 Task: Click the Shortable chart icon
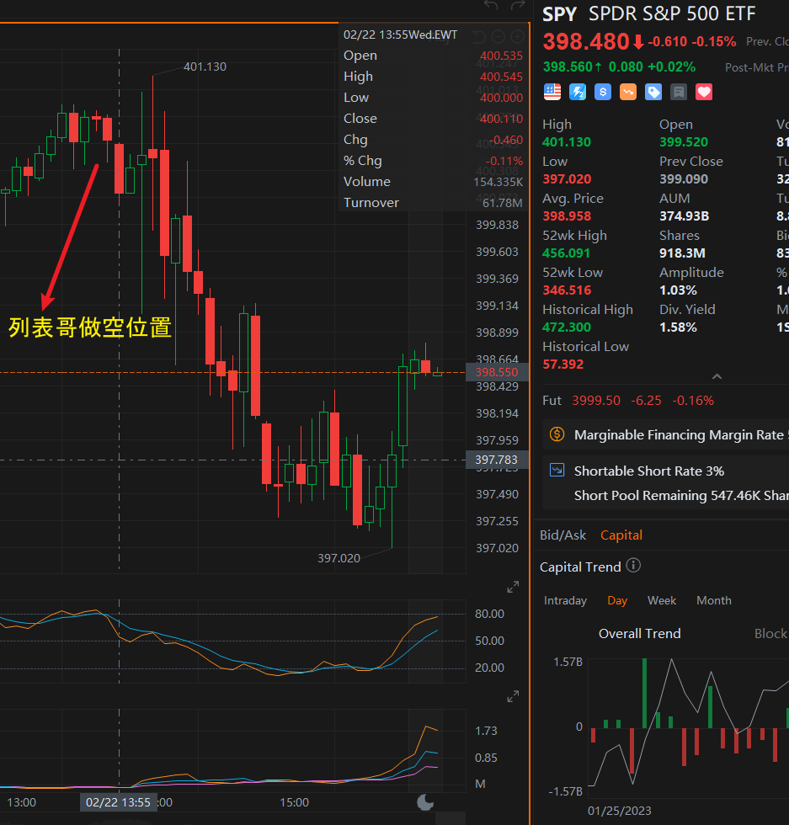(x=557, y=470)
